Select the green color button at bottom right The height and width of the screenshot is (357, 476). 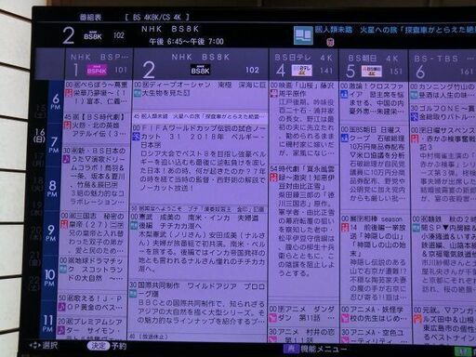(x=462, y=351)
